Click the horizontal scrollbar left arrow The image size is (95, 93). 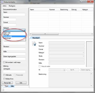pyautogui.click(x=31, y=34)
